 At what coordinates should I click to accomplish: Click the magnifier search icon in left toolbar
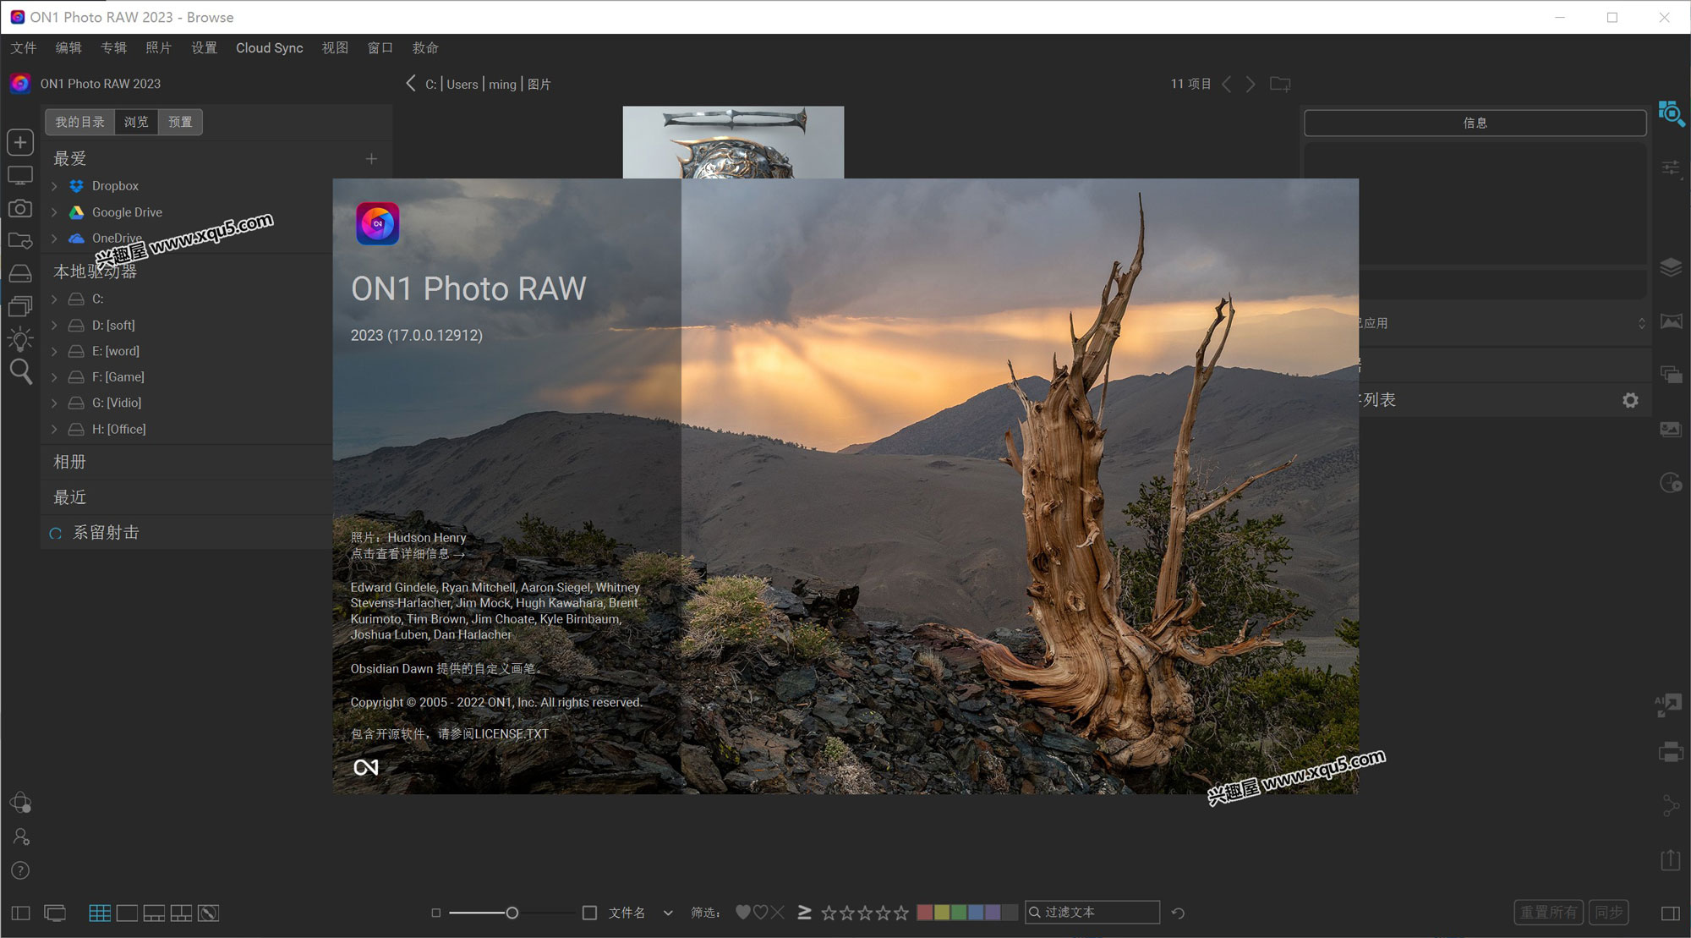coord(20,372)
